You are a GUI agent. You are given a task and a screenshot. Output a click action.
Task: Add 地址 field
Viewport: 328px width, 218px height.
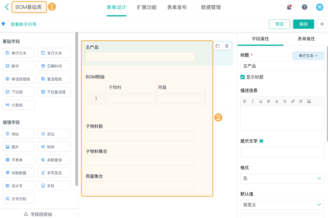click(x=19, y=134)
